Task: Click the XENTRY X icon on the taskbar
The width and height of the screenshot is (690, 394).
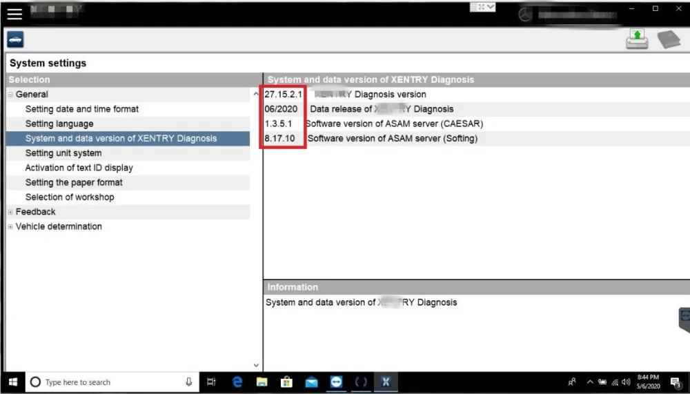Action: pos(386,382)
